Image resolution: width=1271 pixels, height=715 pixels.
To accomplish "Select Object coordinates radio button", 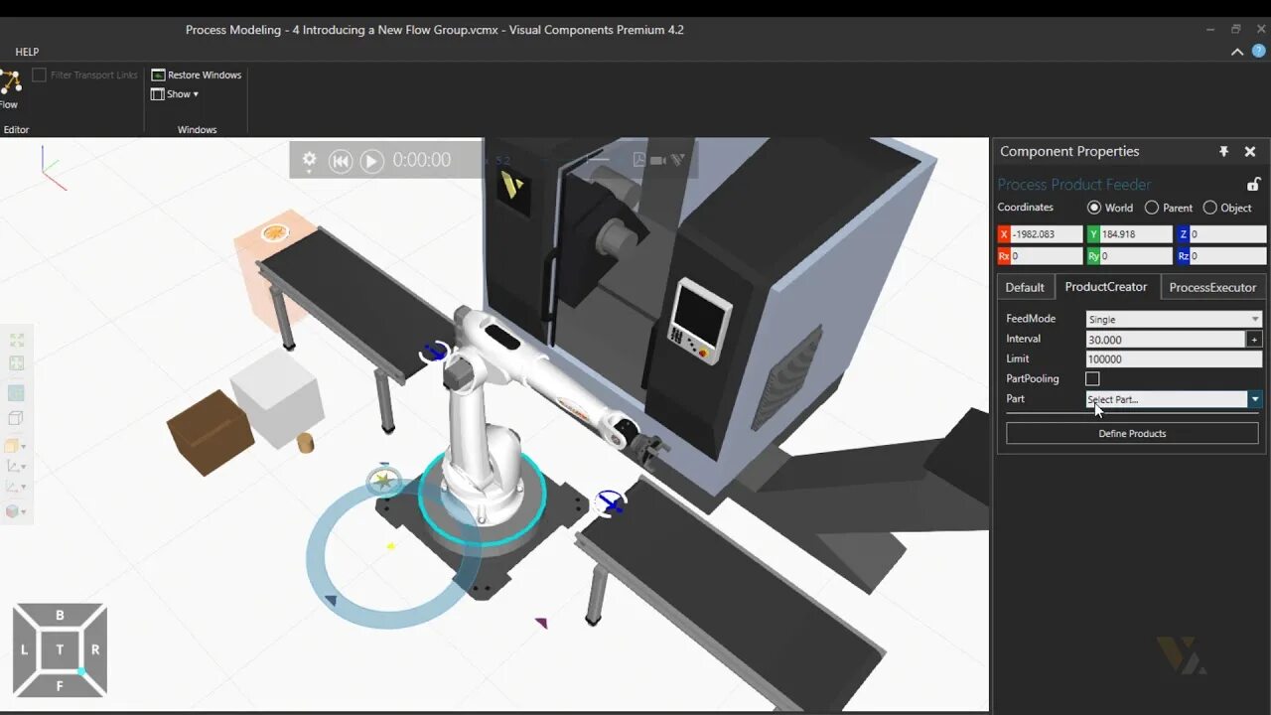I will point(1209,208).
